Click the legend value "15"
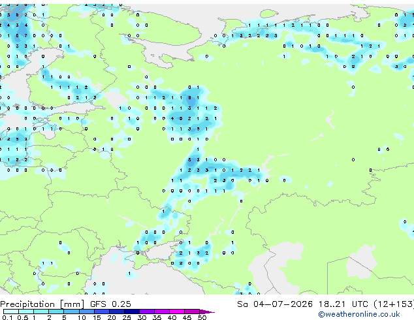This screenshot has width=414, height=320. (x=97, y=317)
